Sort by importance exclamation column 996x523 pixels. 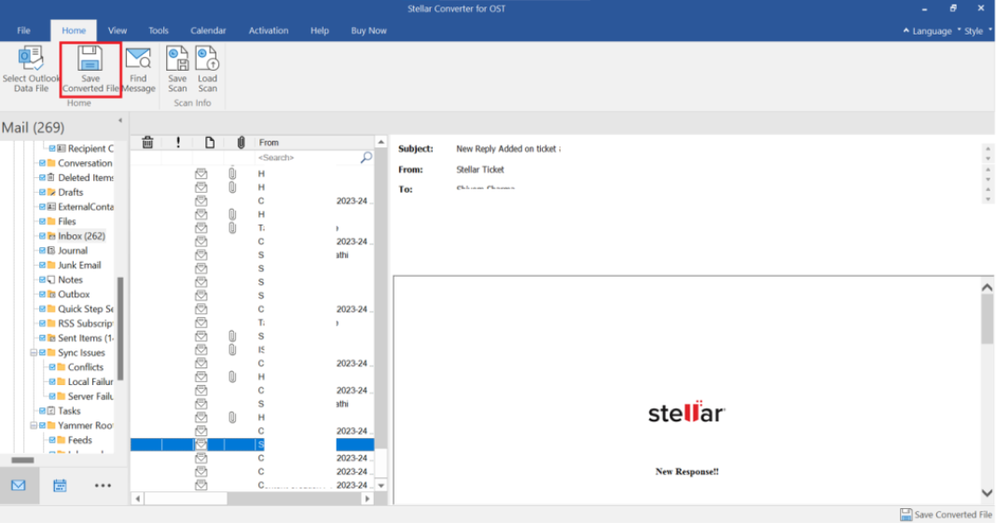pyautogui.click(x=178, y=143)
